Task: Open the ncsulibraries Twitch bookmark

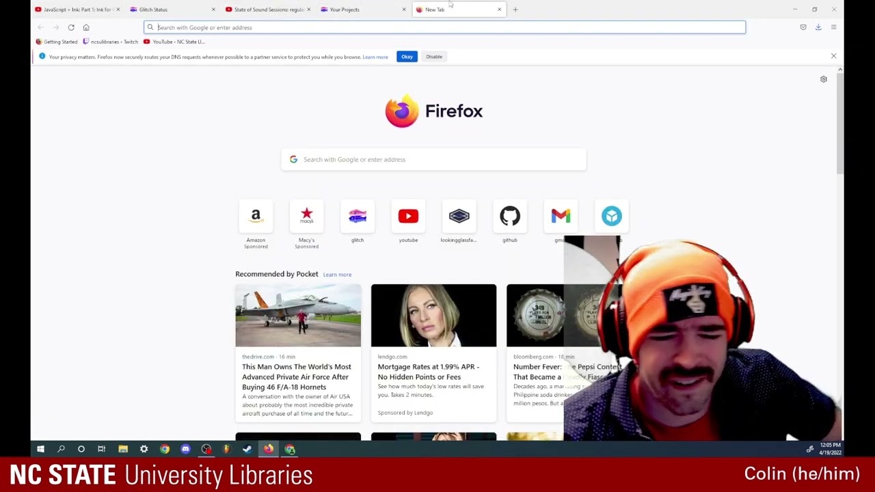Action: pyautogui.click(x=110, y=42)
